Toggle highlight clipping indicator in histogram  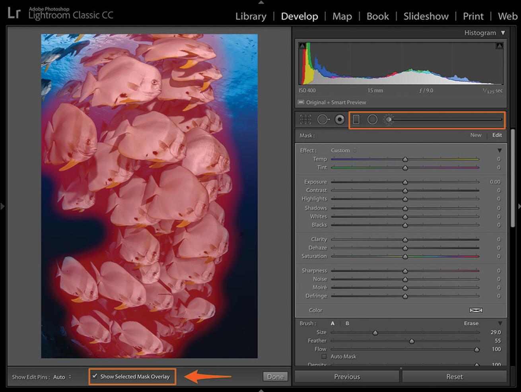pyautogui.click(x=500, y=46)
